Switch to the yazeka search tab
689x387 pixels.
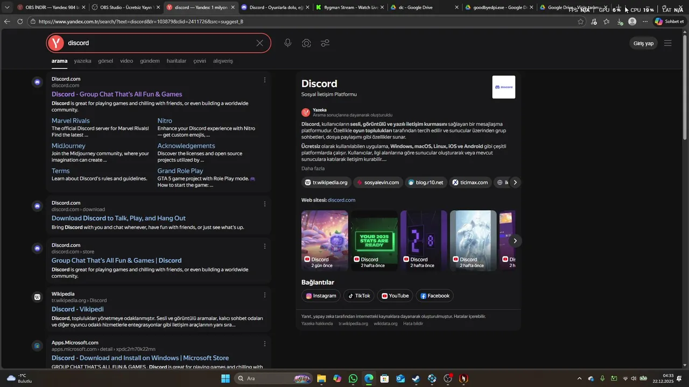82,61
